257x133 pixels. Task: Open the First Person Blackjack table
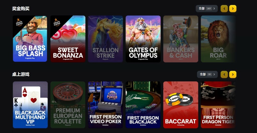143,105
